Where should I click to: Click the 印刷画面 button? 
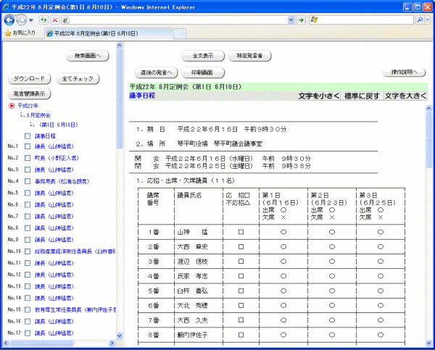click(x=203, y=72)
